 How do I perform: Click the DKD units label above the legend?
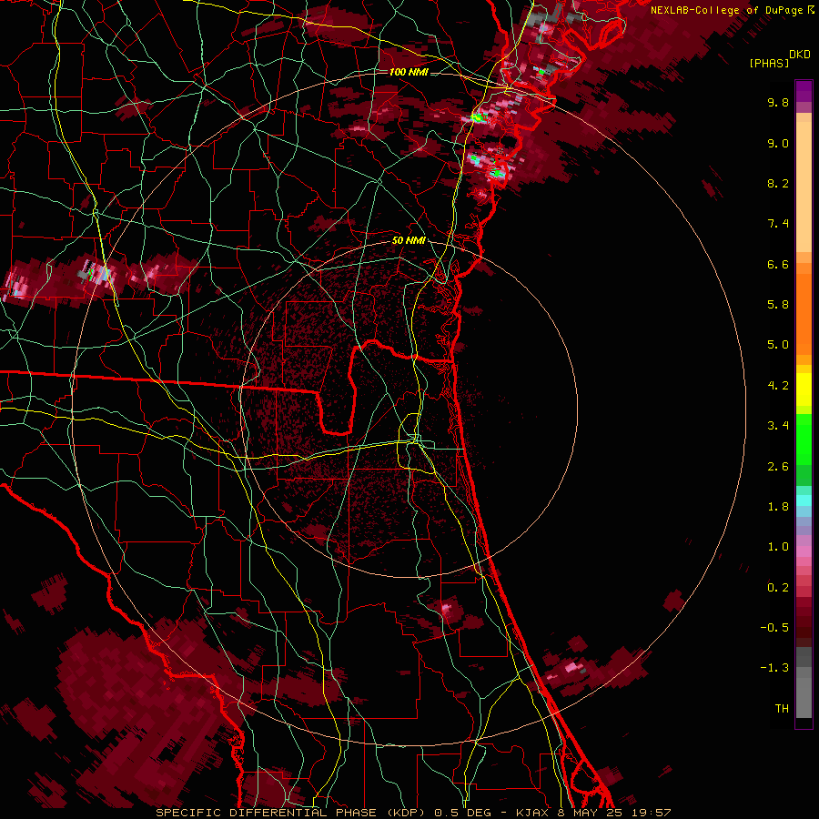[800, 55]
